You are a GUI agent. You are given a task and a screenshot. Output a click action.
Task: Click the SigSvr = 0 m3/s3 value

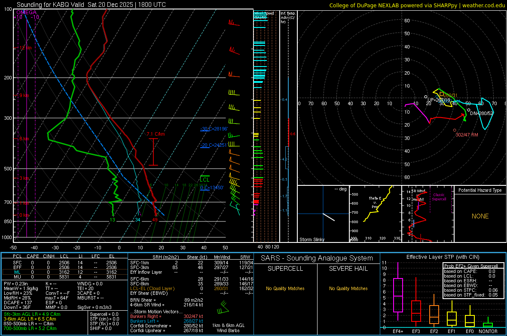click(95, 307)
